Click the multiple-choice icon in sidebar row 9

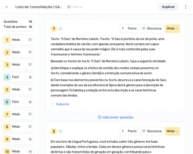click(x=30, y=139)
